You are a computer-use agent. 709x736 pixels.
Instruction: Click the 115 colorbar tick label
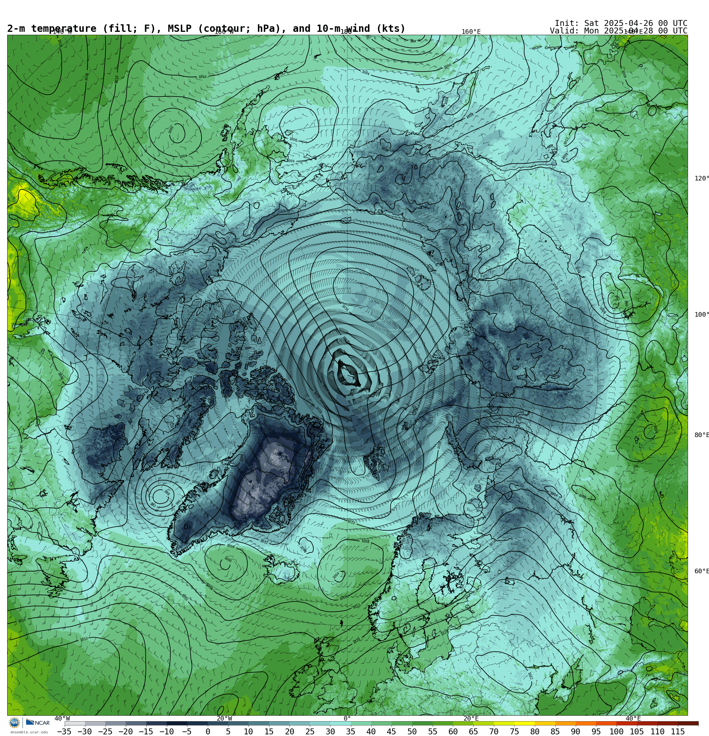point(678,731)
